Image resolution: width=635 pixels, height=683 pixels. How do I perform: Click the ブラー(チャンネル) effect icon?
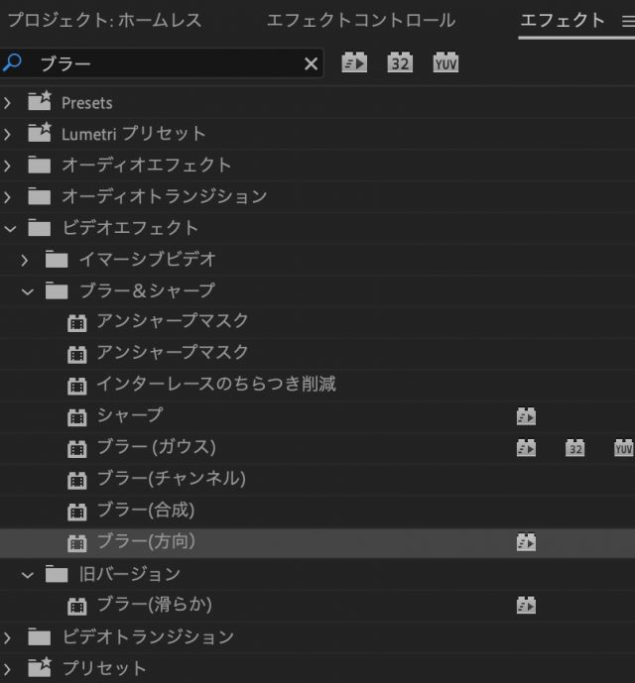pos(76,480)
